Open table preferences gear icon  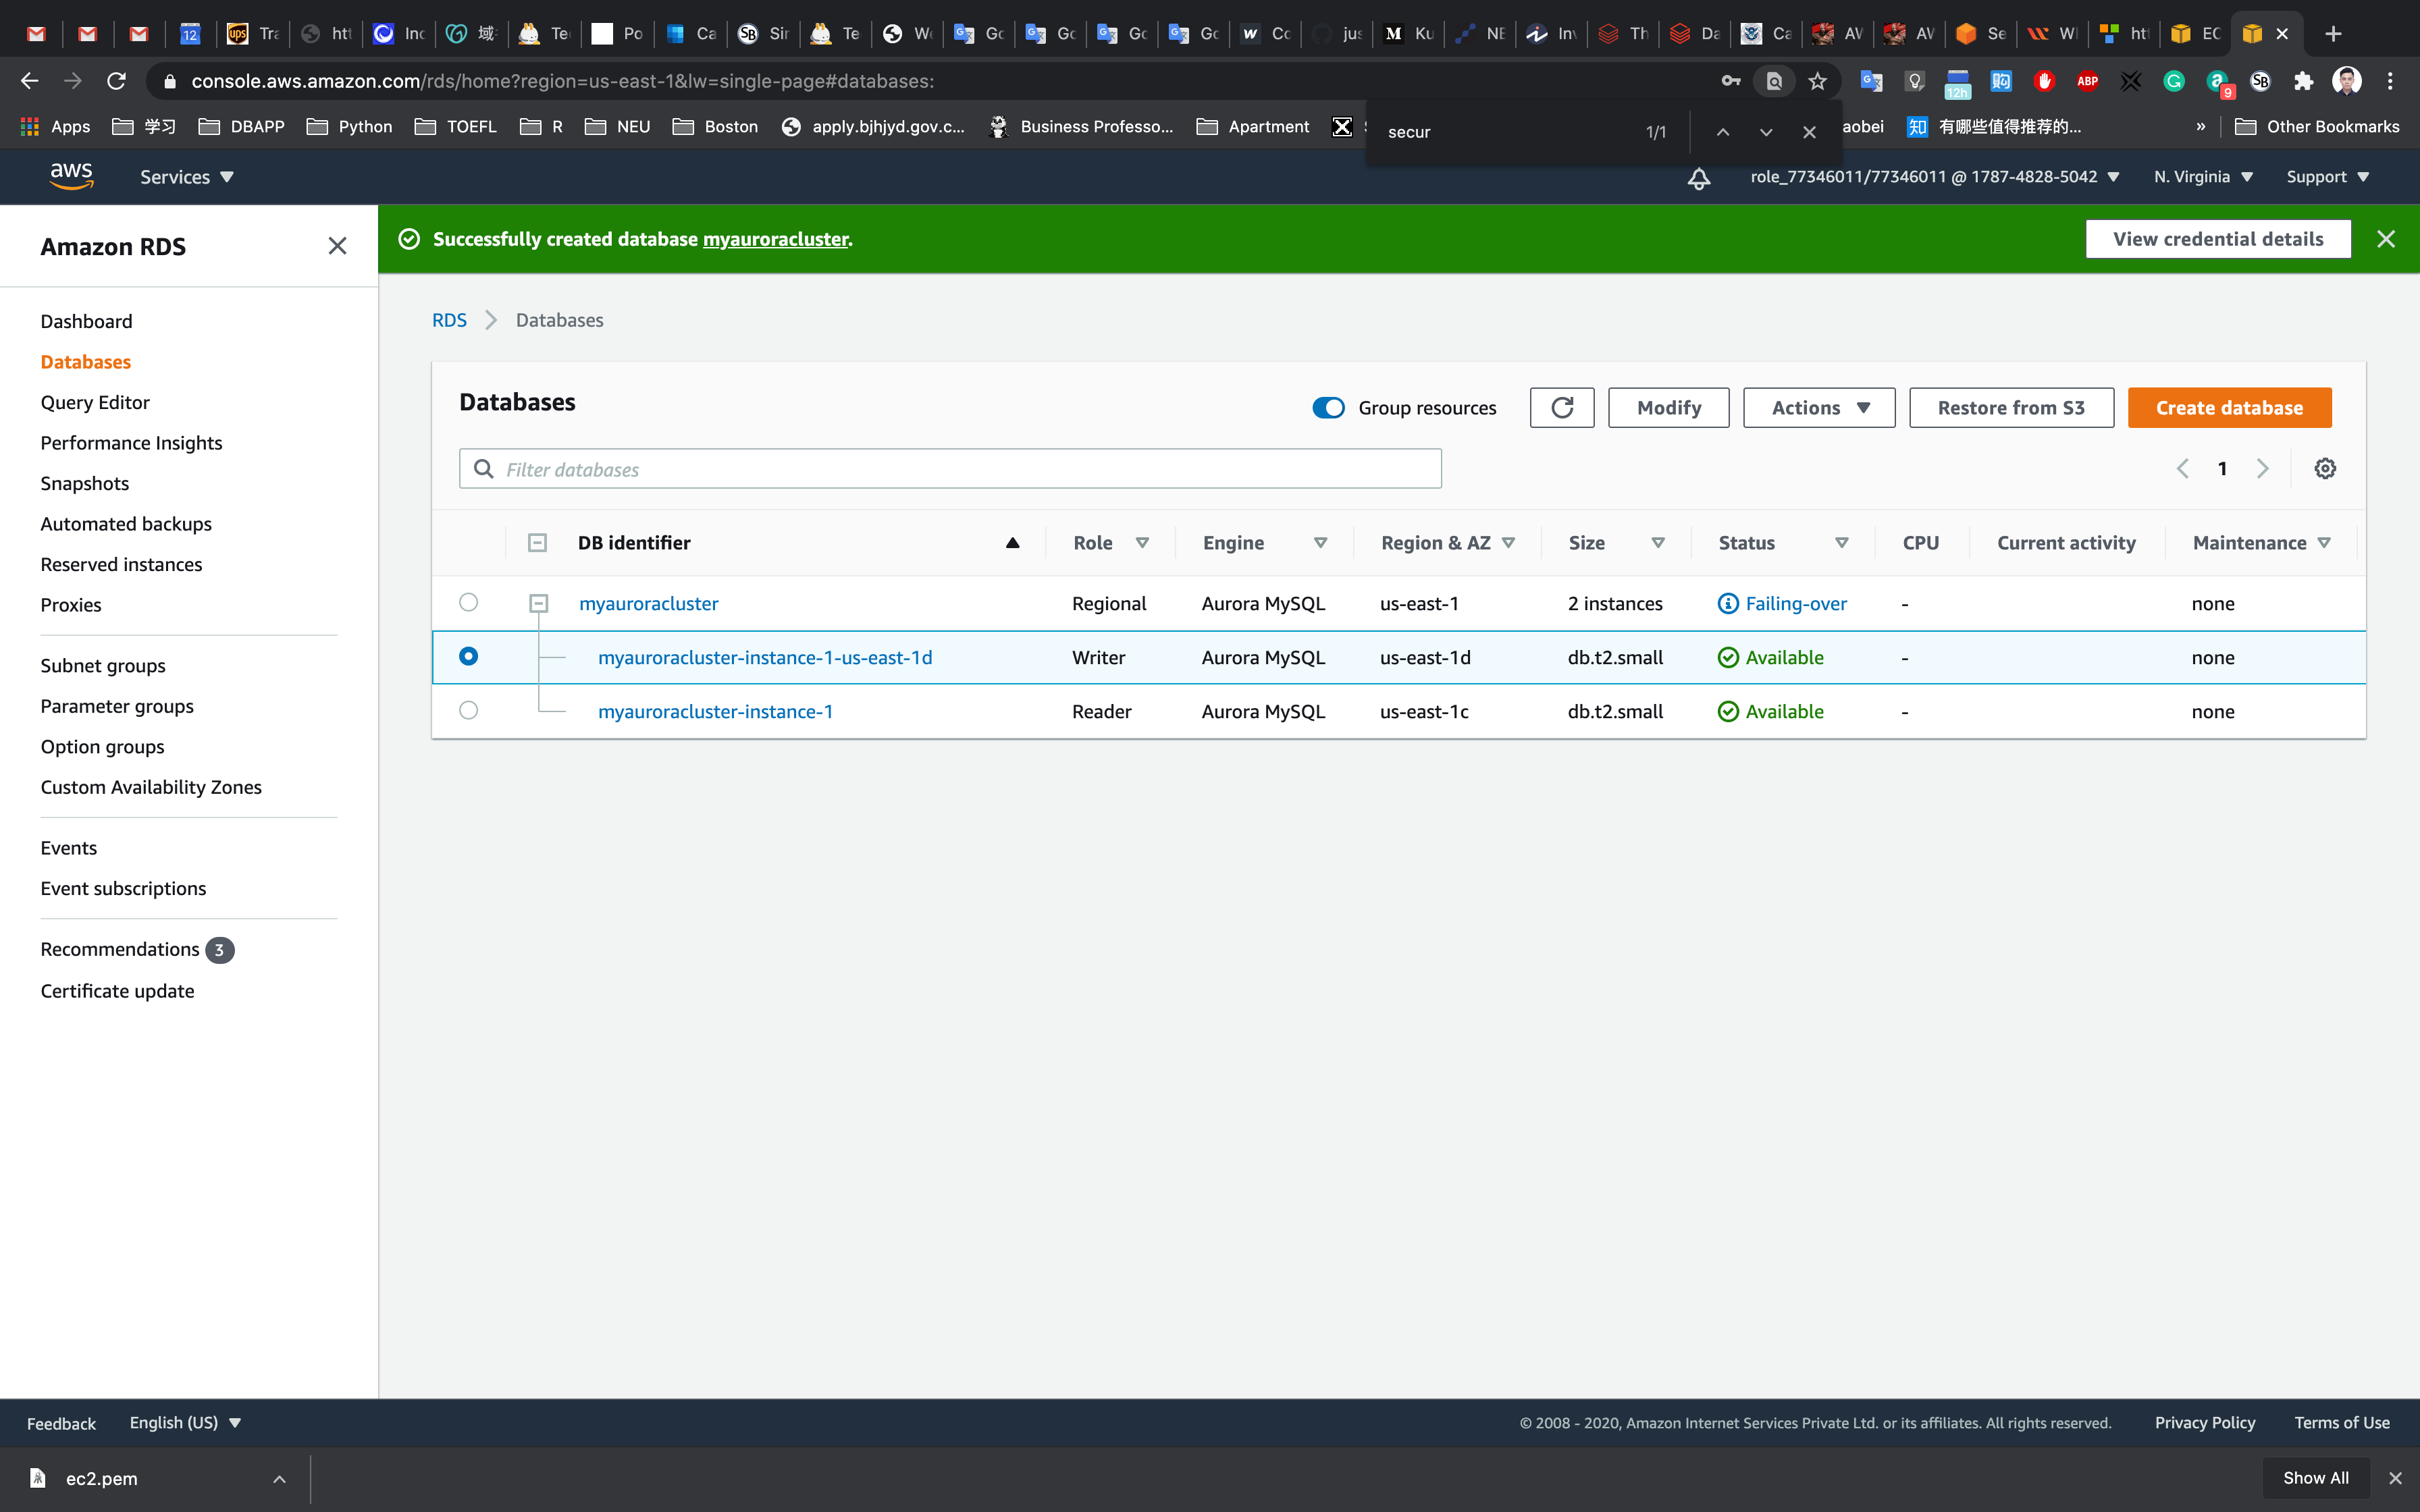click(x=2325, y=469)
